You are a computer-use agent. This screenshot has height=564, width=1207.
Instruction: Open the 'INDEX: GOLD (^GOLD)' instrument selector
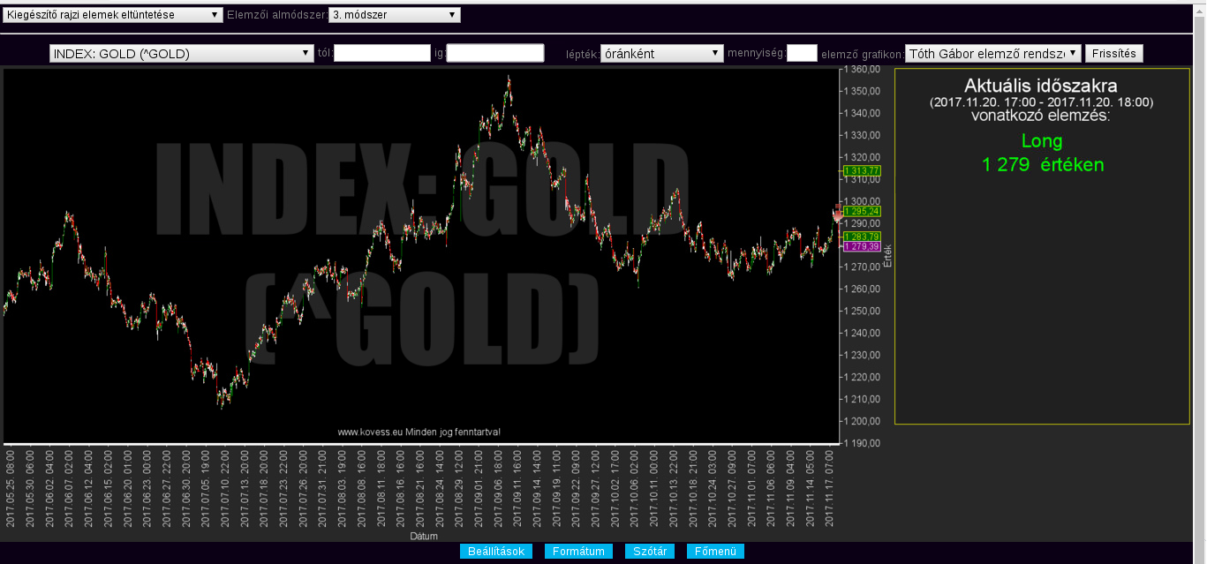[182, 54]
